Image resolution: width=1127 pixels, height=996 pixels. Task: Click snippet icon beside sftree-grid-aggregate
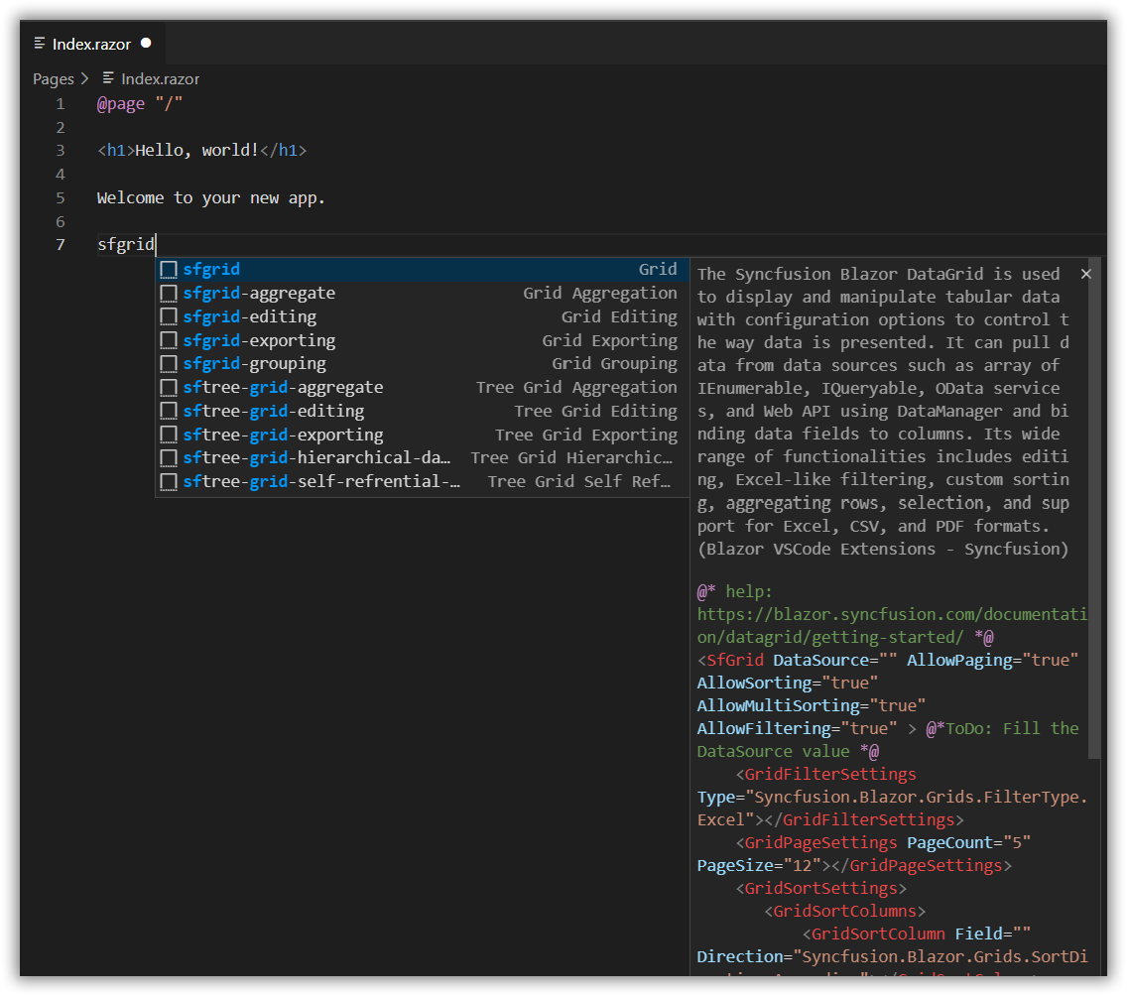click(x=169, y=388)
